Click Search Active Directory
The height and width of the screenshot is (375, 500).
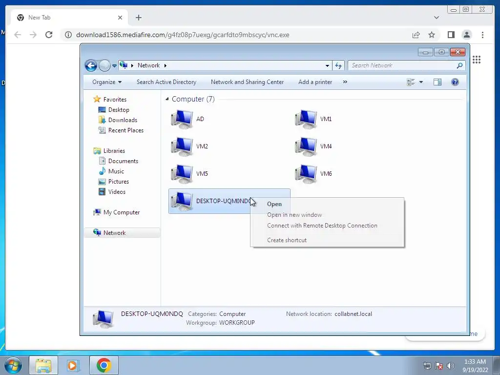click(x=167, y=82)
